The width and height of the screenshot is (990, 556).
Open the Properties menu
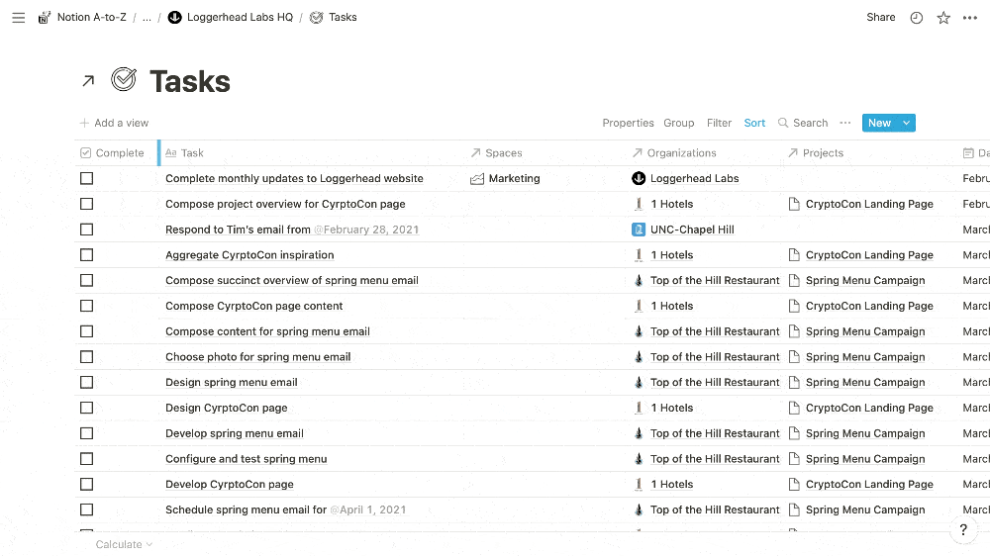(x=628, y=123)
